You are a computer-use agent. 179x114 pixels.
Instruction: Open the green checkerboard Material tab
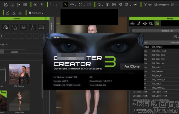(x=157, y=23)
